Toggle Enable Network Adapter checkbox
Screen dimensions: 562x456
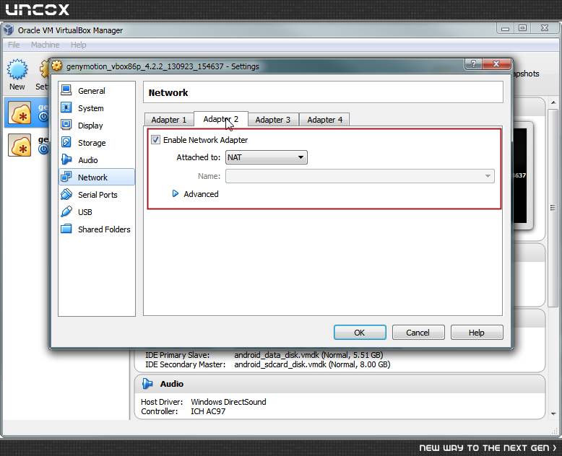pyautogui.click(x=155, y=139)
